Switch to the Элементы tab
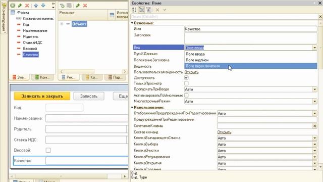The width and height of the screenshot is (323, 182). (19, 77)
